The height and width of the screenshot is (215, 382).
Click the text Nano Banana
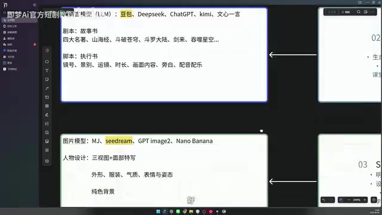195,141
